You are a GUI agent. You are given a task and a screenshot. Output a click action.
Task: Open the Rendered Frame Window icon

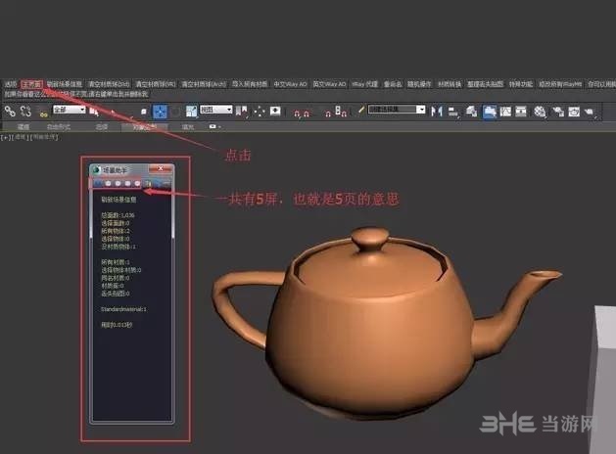[574, 112]
